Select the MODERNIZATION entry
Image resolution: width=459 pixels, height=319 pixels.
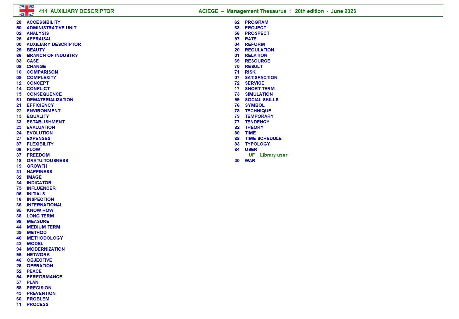[46, 249]
